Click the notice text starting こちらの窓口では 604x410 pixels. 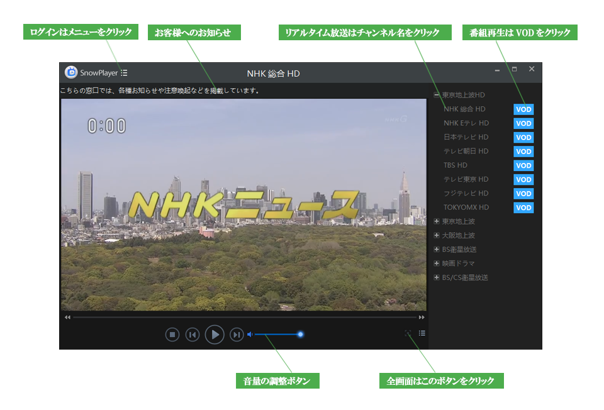coord(159,91)
